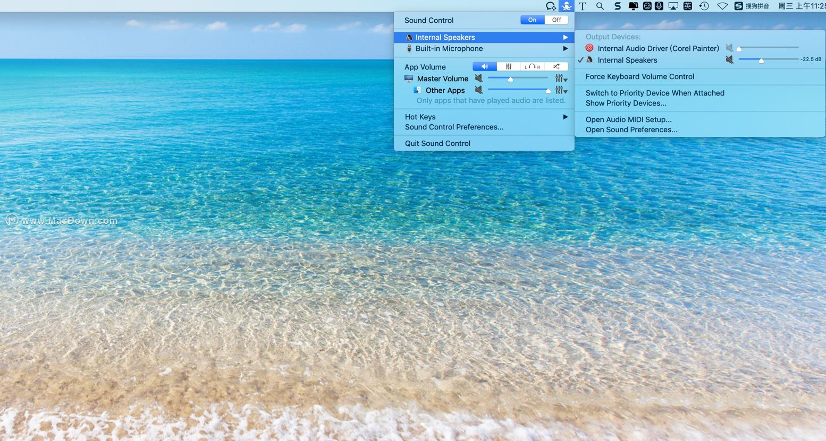The height and width of the screenshot is (441, 826).
Task: Click the Sound Control octopus menu bar icon
Action: coord(566,6)
